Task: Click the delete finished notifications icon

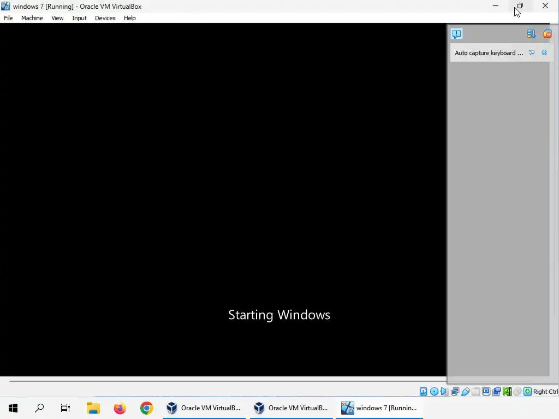Action: (x=547, y=34)
